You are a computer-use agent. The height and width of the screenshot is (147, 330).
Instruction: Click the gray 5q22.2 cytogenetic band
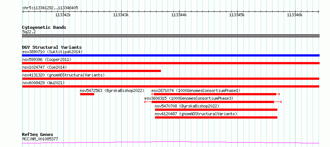171,36
